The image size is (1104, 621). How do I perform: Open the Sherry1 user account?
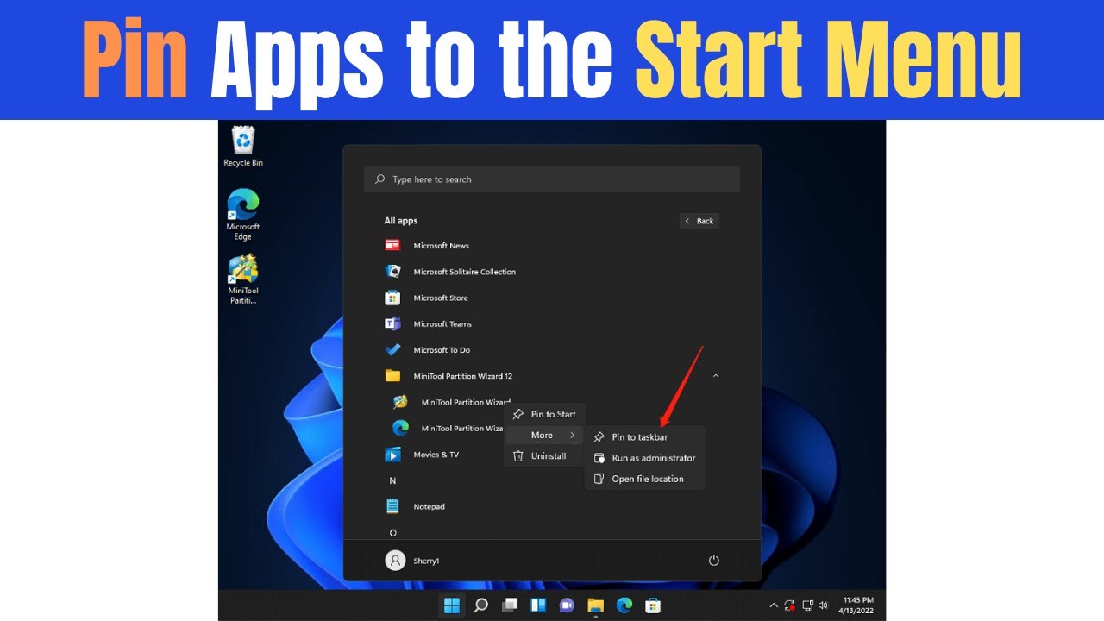(412, 561)
